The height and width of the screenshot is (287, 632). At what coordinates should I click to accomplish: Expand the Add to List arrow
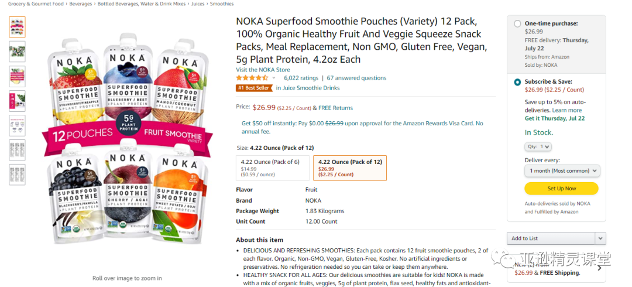[x=600, y=238]
